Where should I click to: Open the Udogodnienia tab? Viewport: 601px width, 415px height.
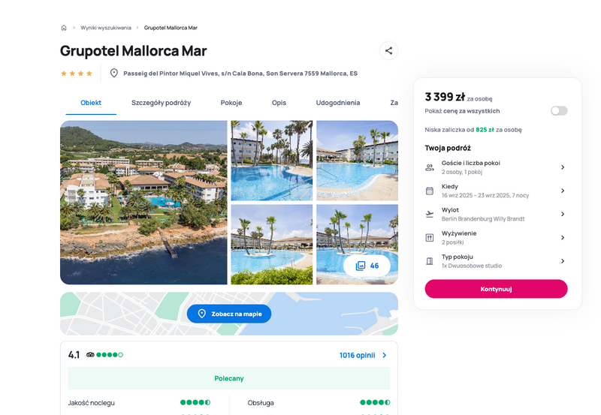coord(337,103)
